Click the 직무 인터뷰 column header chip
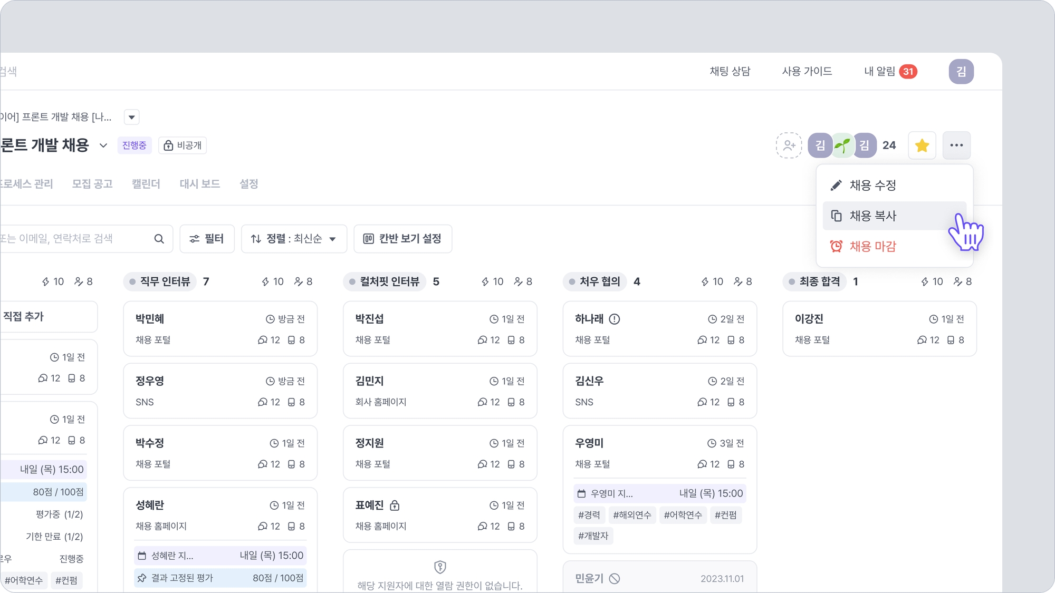 pyautogui.click(x=160, y=281)
